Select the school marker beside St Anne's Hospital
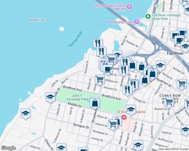The width and height of the screenshot is (189, 151). coord(131,110)
